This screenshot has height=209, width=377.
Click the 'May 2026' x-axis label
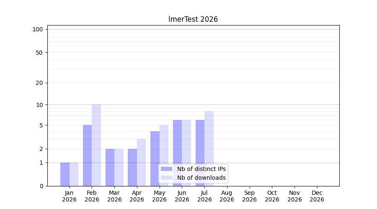[160, 196]
